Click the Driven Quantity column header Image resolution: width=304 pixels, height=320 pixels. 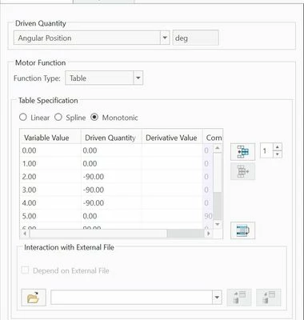tap(111, 138)
